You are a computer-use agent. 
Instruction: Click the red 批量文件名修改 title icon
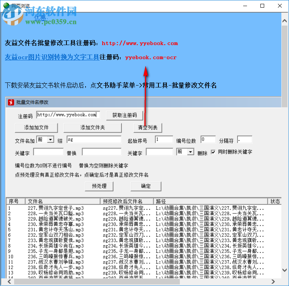click(x=11, y=102)
